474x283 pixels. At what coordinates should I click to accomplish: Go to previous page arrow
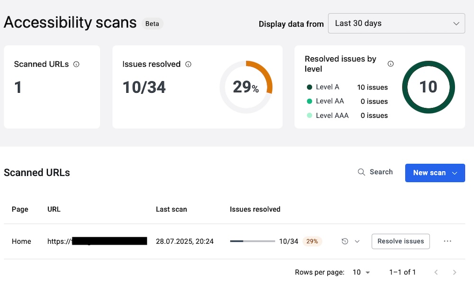[436, 272]
